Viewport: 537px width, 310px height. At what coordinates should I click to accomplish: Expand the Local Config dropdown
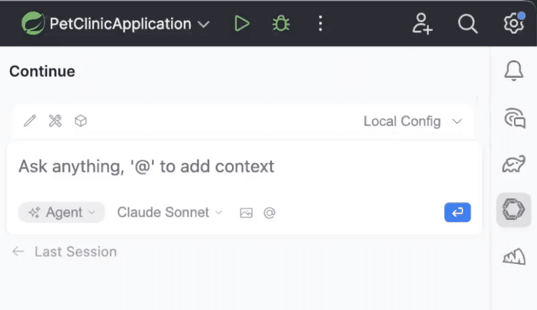click(413, 122)
